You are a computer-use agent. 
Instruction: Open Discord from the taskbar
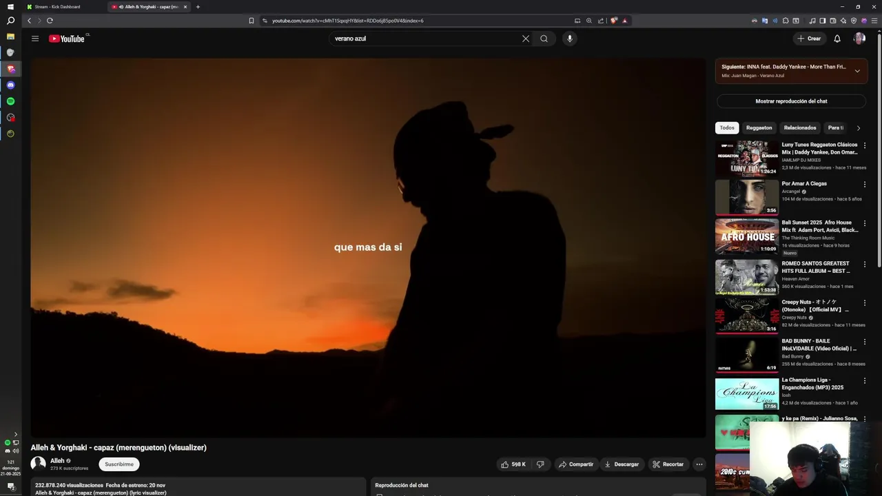(x=10, y=85)
